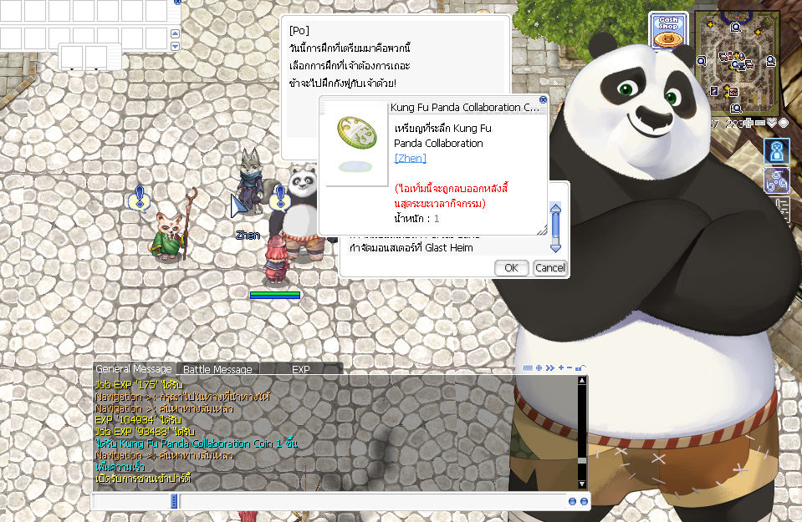
Task: Close the hotkey bar panel
Action: pyautogui.click(x=177, y=2)
